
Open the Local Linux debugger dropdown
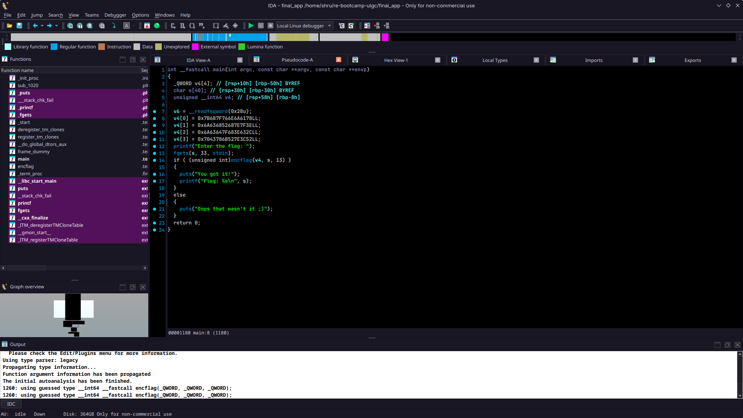pyautogui.click(x=305, y=26)
